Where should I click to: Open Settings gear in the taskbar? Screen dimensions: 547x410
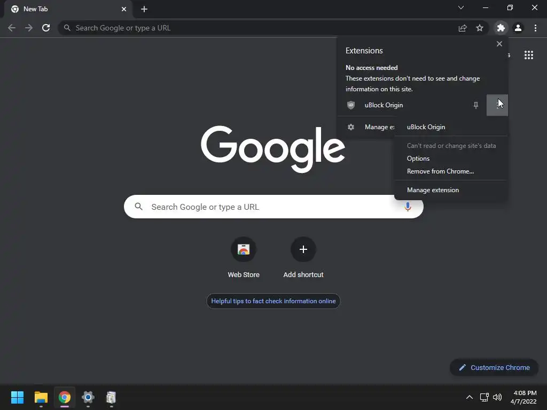pyautogui.click(x=88, y=397)
